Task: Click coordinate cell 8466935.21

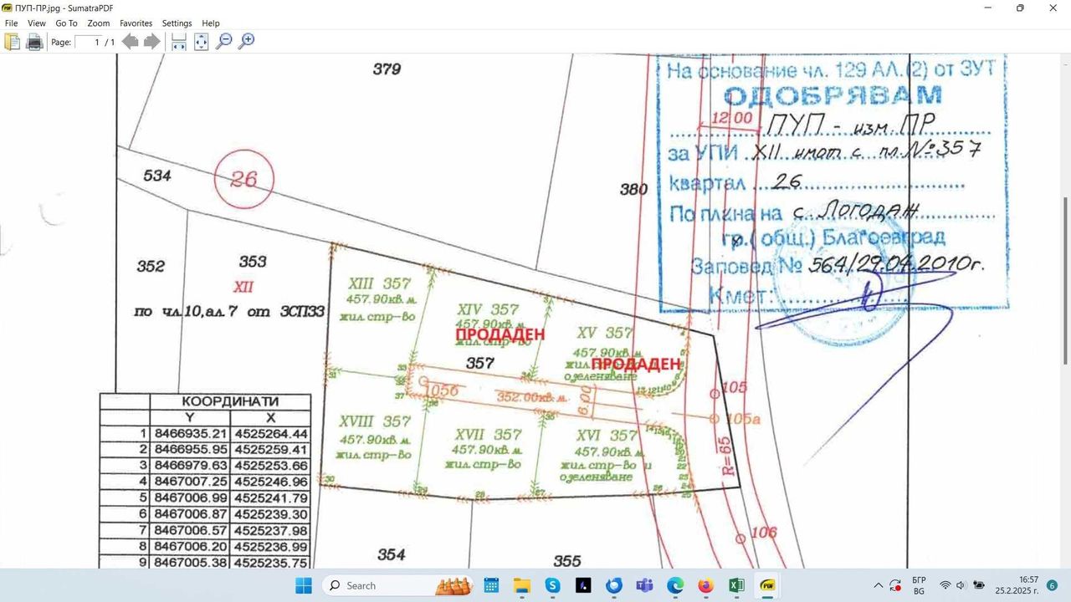Action: click(191, 434)
